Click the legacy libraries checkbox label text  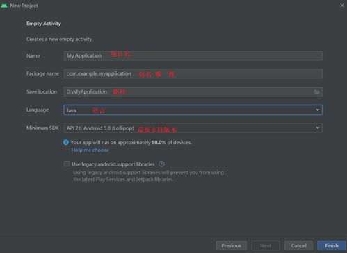point(113,164)
